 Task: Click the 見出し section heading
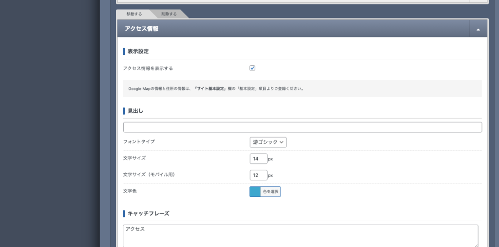(x=135, y=111)
